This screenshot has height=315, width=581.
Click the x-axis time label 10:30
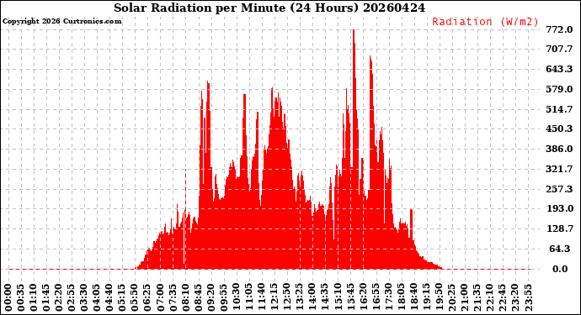[x=237, y=298]
